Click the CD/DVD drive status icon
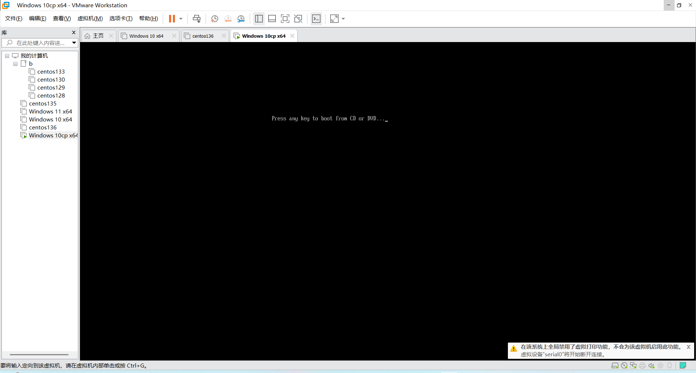This screenshot has width=696, height=373. point(624,365)
